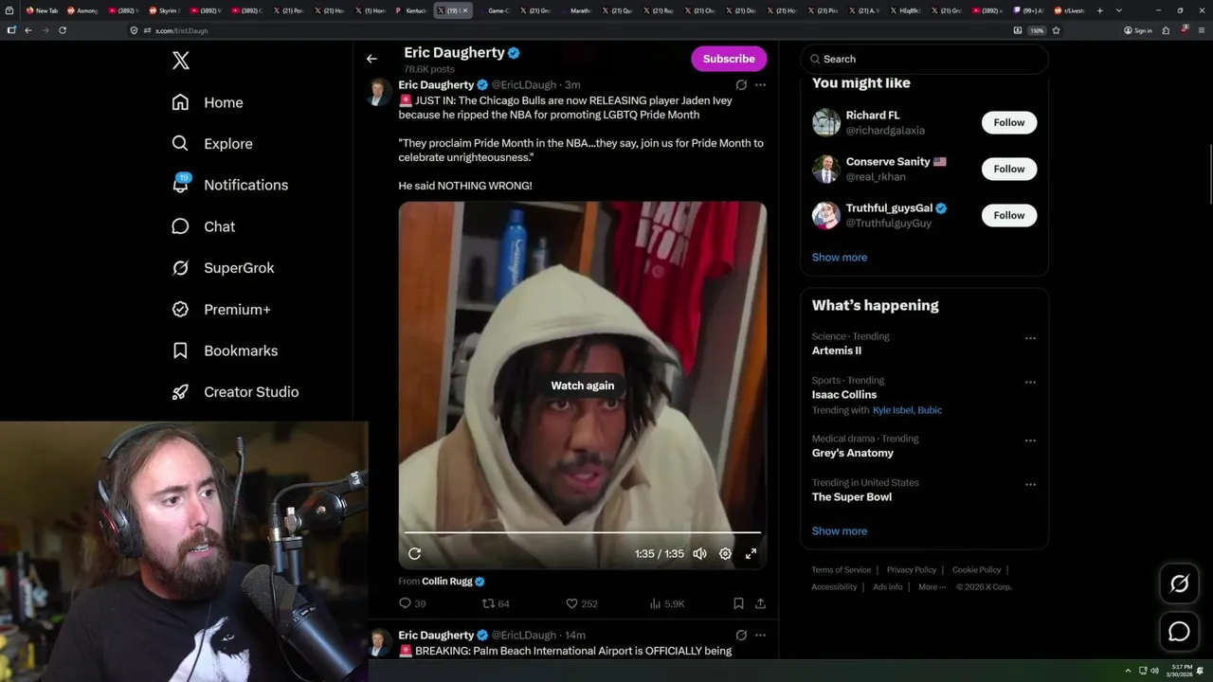Open Chat from the sidebar

coord(203,226)
